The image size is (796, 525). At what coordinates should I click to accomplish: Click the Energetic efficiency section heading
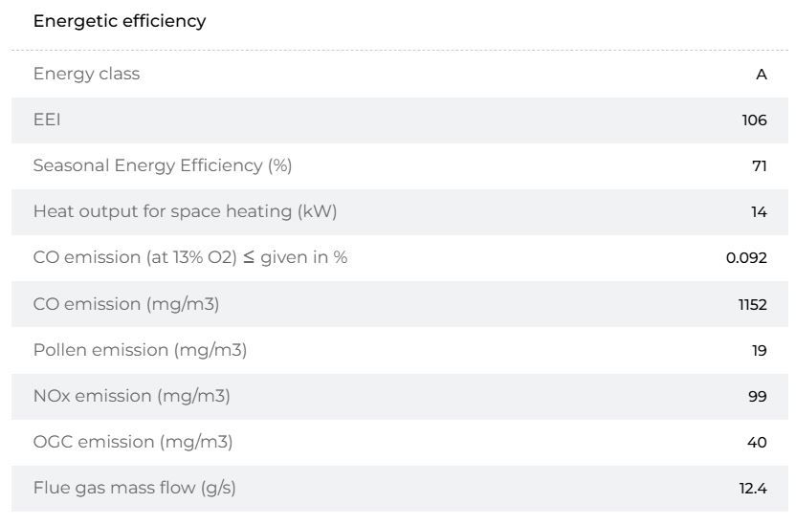pyautogui.click(x=120, y=21)
